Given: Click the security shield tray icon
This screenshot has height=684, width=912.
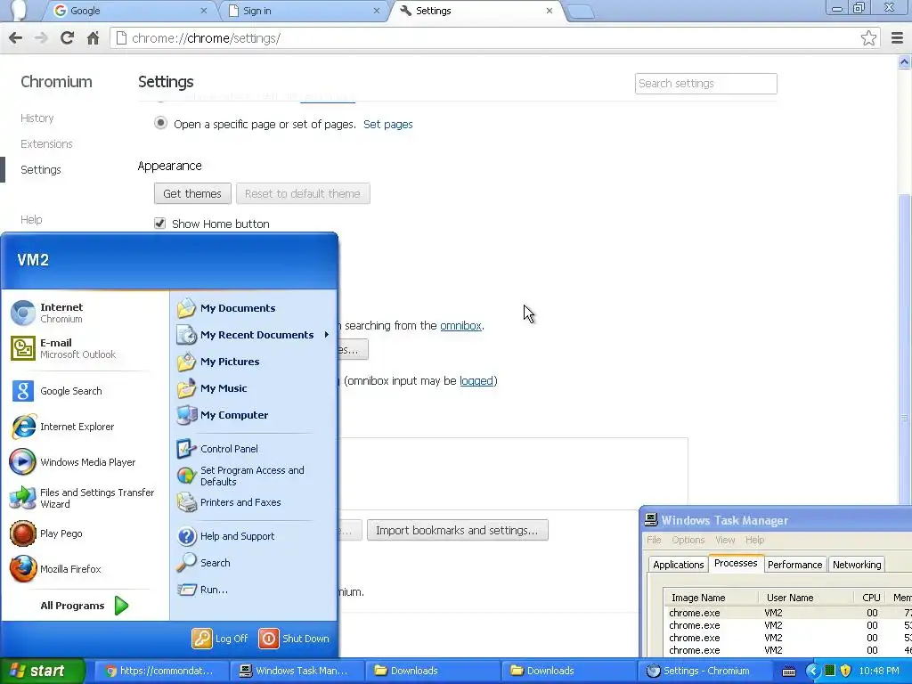Looking at the screenshot, I should (x=846, y=671).
